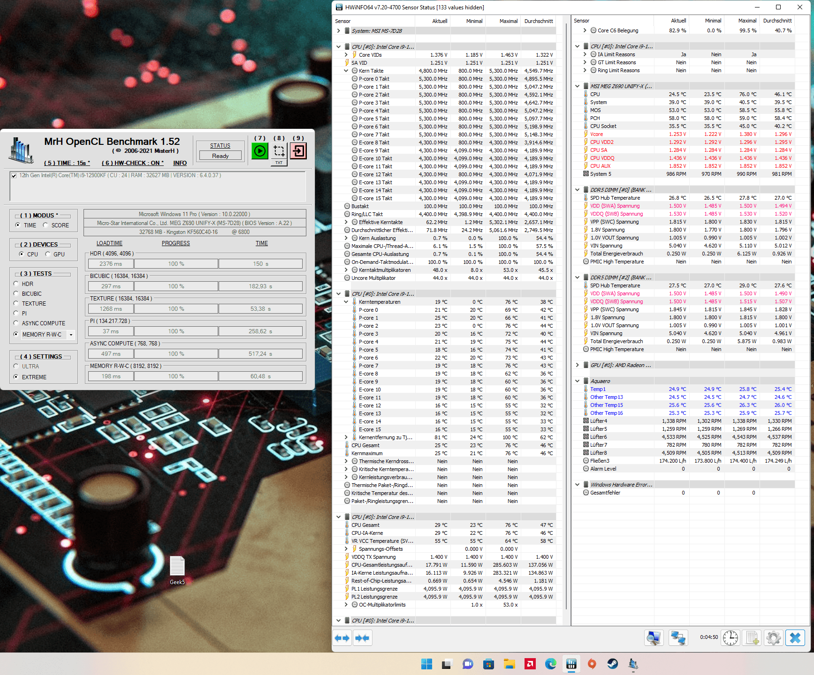This screenshot has width=814, height=675.
Task: Open the MEMORY R-W-C dropdown arrow
Action: pos(71,335)
